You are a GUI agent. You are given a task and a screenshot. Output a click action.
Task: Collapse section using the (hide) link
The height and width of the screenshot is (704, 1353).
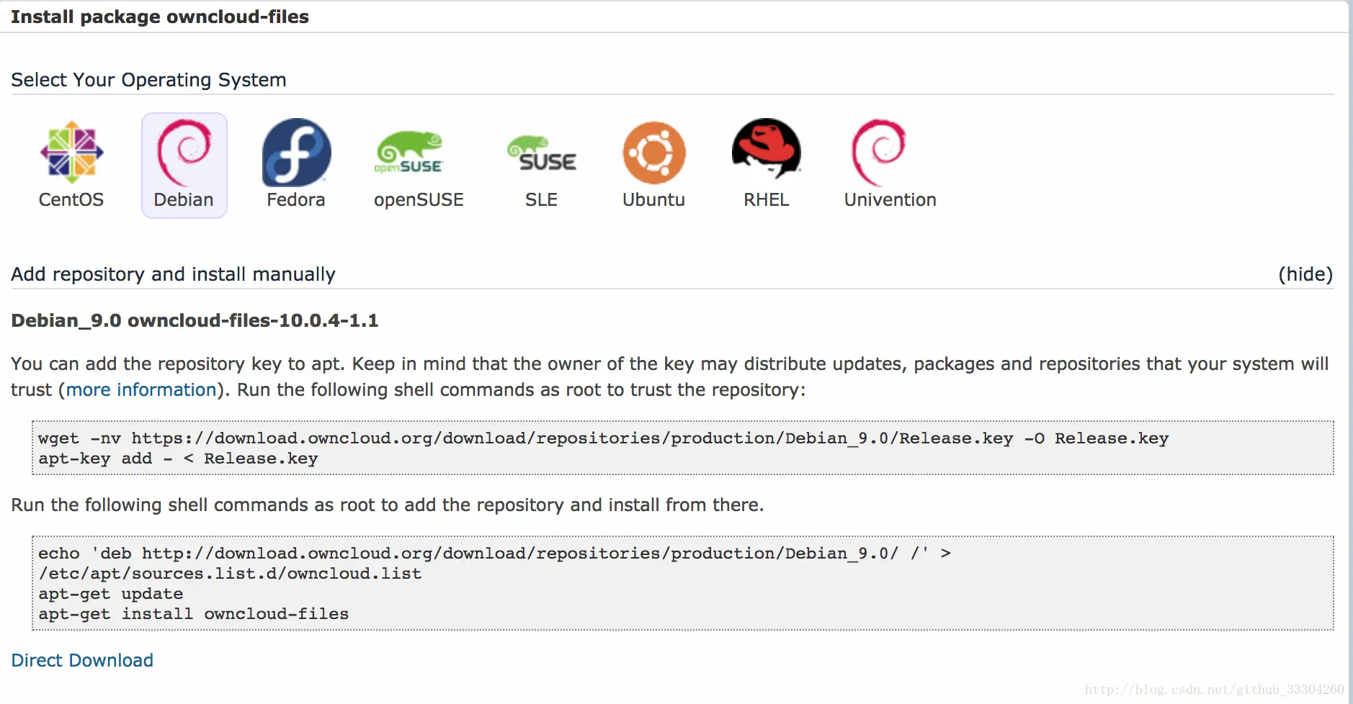(x=1305, y=274)
